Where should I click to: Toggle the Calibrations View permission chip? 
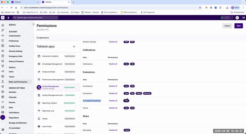pos(126,64)
